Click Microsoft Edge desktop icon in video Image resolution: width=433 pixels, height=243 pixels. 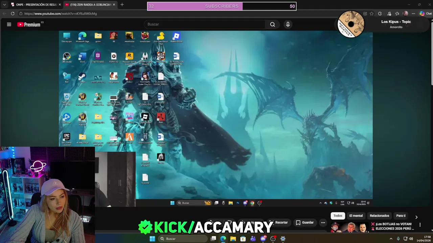tap(82, 37)
